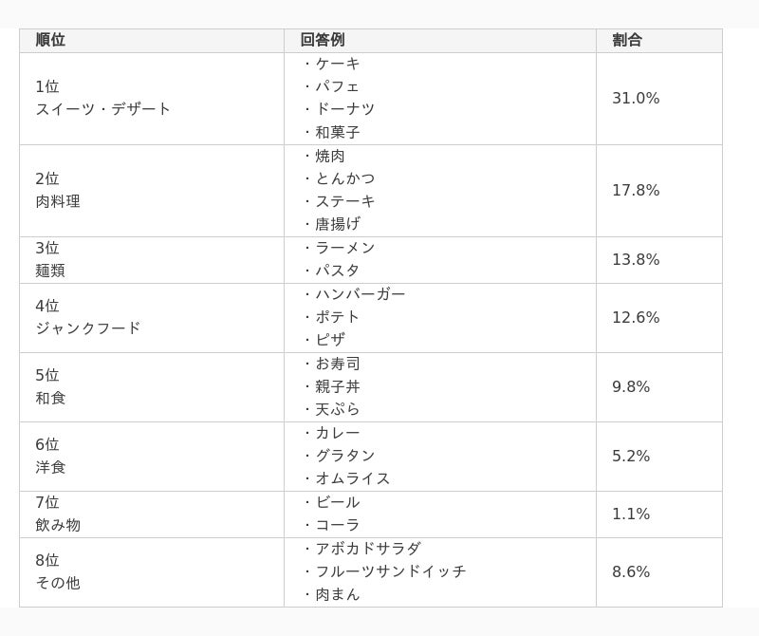This screenshot has height=636, width=759.
Task: Select the 3位 麺類 rank cell
Action: (50, 259)
